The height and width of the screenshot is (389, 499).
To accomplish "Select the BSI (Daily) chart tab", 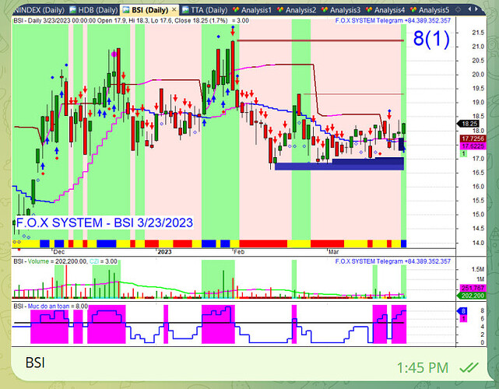I will click(149, 10).
